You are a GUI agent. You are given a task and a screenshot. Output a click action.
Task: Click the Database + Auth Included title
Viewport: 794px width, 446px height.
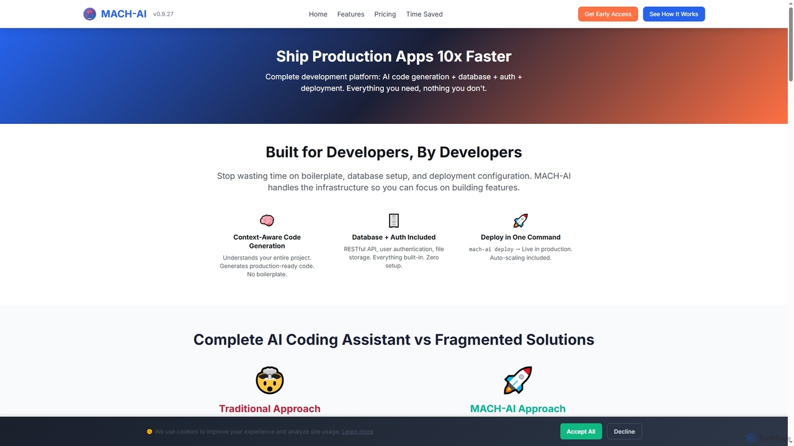[x=394, y=237]
